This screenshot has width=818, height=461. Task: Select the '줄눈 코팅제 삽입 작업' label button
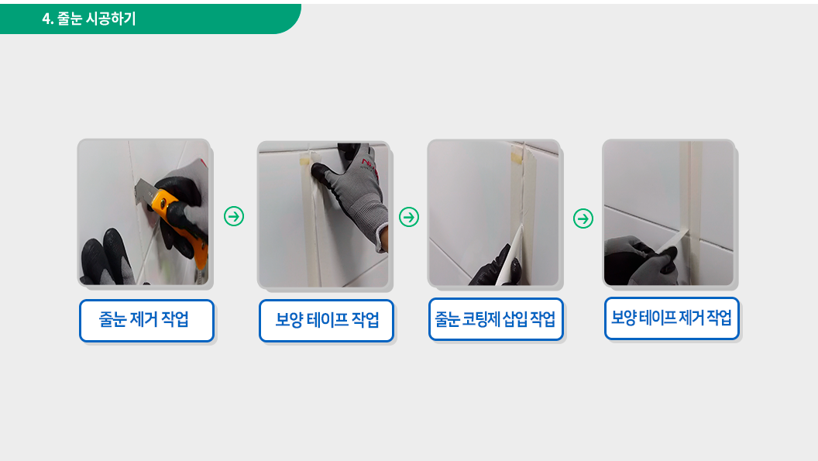(496, 319)
